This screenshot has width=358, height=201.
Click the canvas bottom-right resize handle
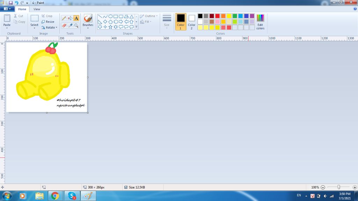point(88,113)
